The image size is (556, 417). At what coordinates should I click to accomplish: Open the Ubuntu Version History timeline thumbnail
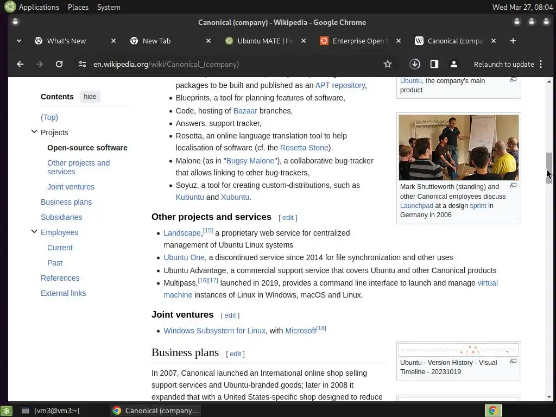pyautogui.click(x=458, y=350)
